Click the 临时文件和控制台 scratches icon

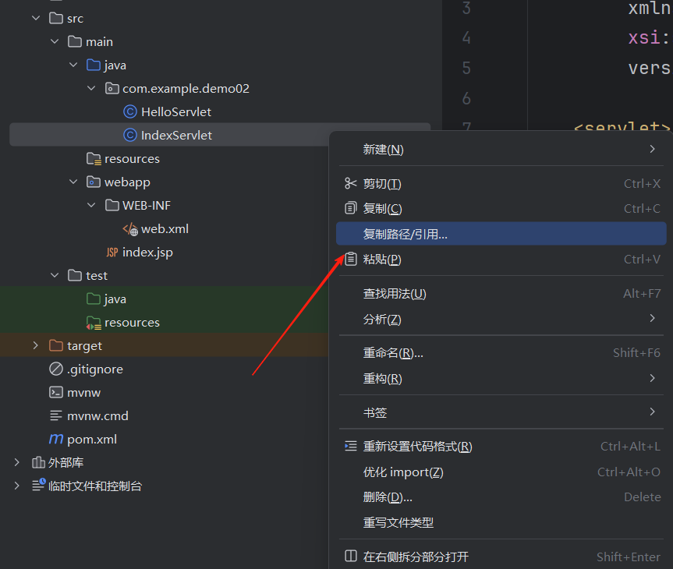(x=39, y=486)
